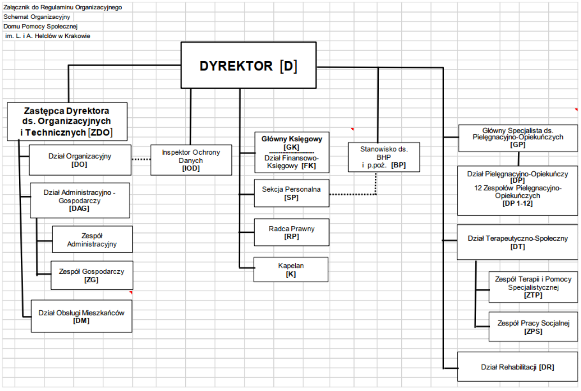Click the Zespół Gospodarczy [ZG] box
Viewport: 581px width, 391px height.
pos(92,275)
